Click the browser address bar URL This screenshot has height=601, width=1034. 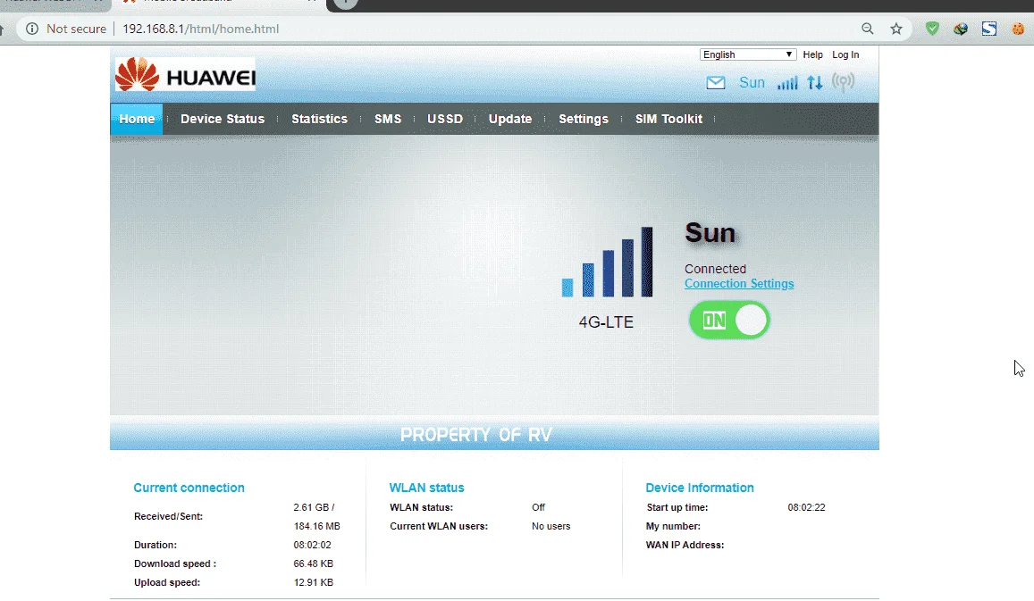coord(200,29)
